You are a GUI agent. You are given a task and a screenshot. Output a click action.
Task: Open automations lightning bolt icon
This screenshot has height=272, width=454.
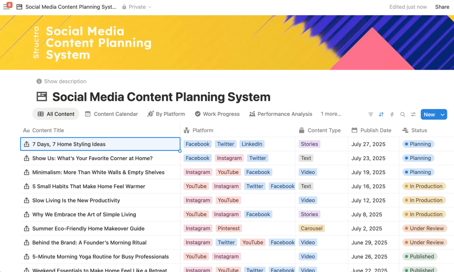tap(392, 114)
